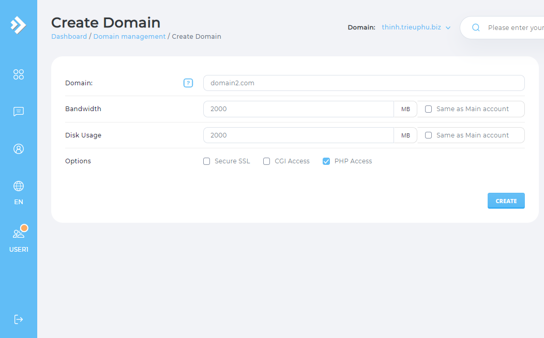The image size is (544, 338).
Task: Click the Domain name input field
Action: (x=364, y=83)
